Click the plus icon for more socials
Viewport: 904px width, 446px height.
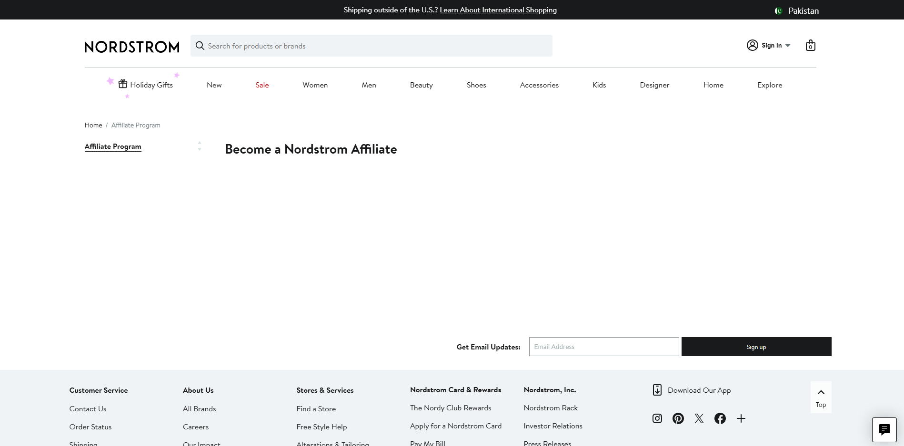[741, 418]
